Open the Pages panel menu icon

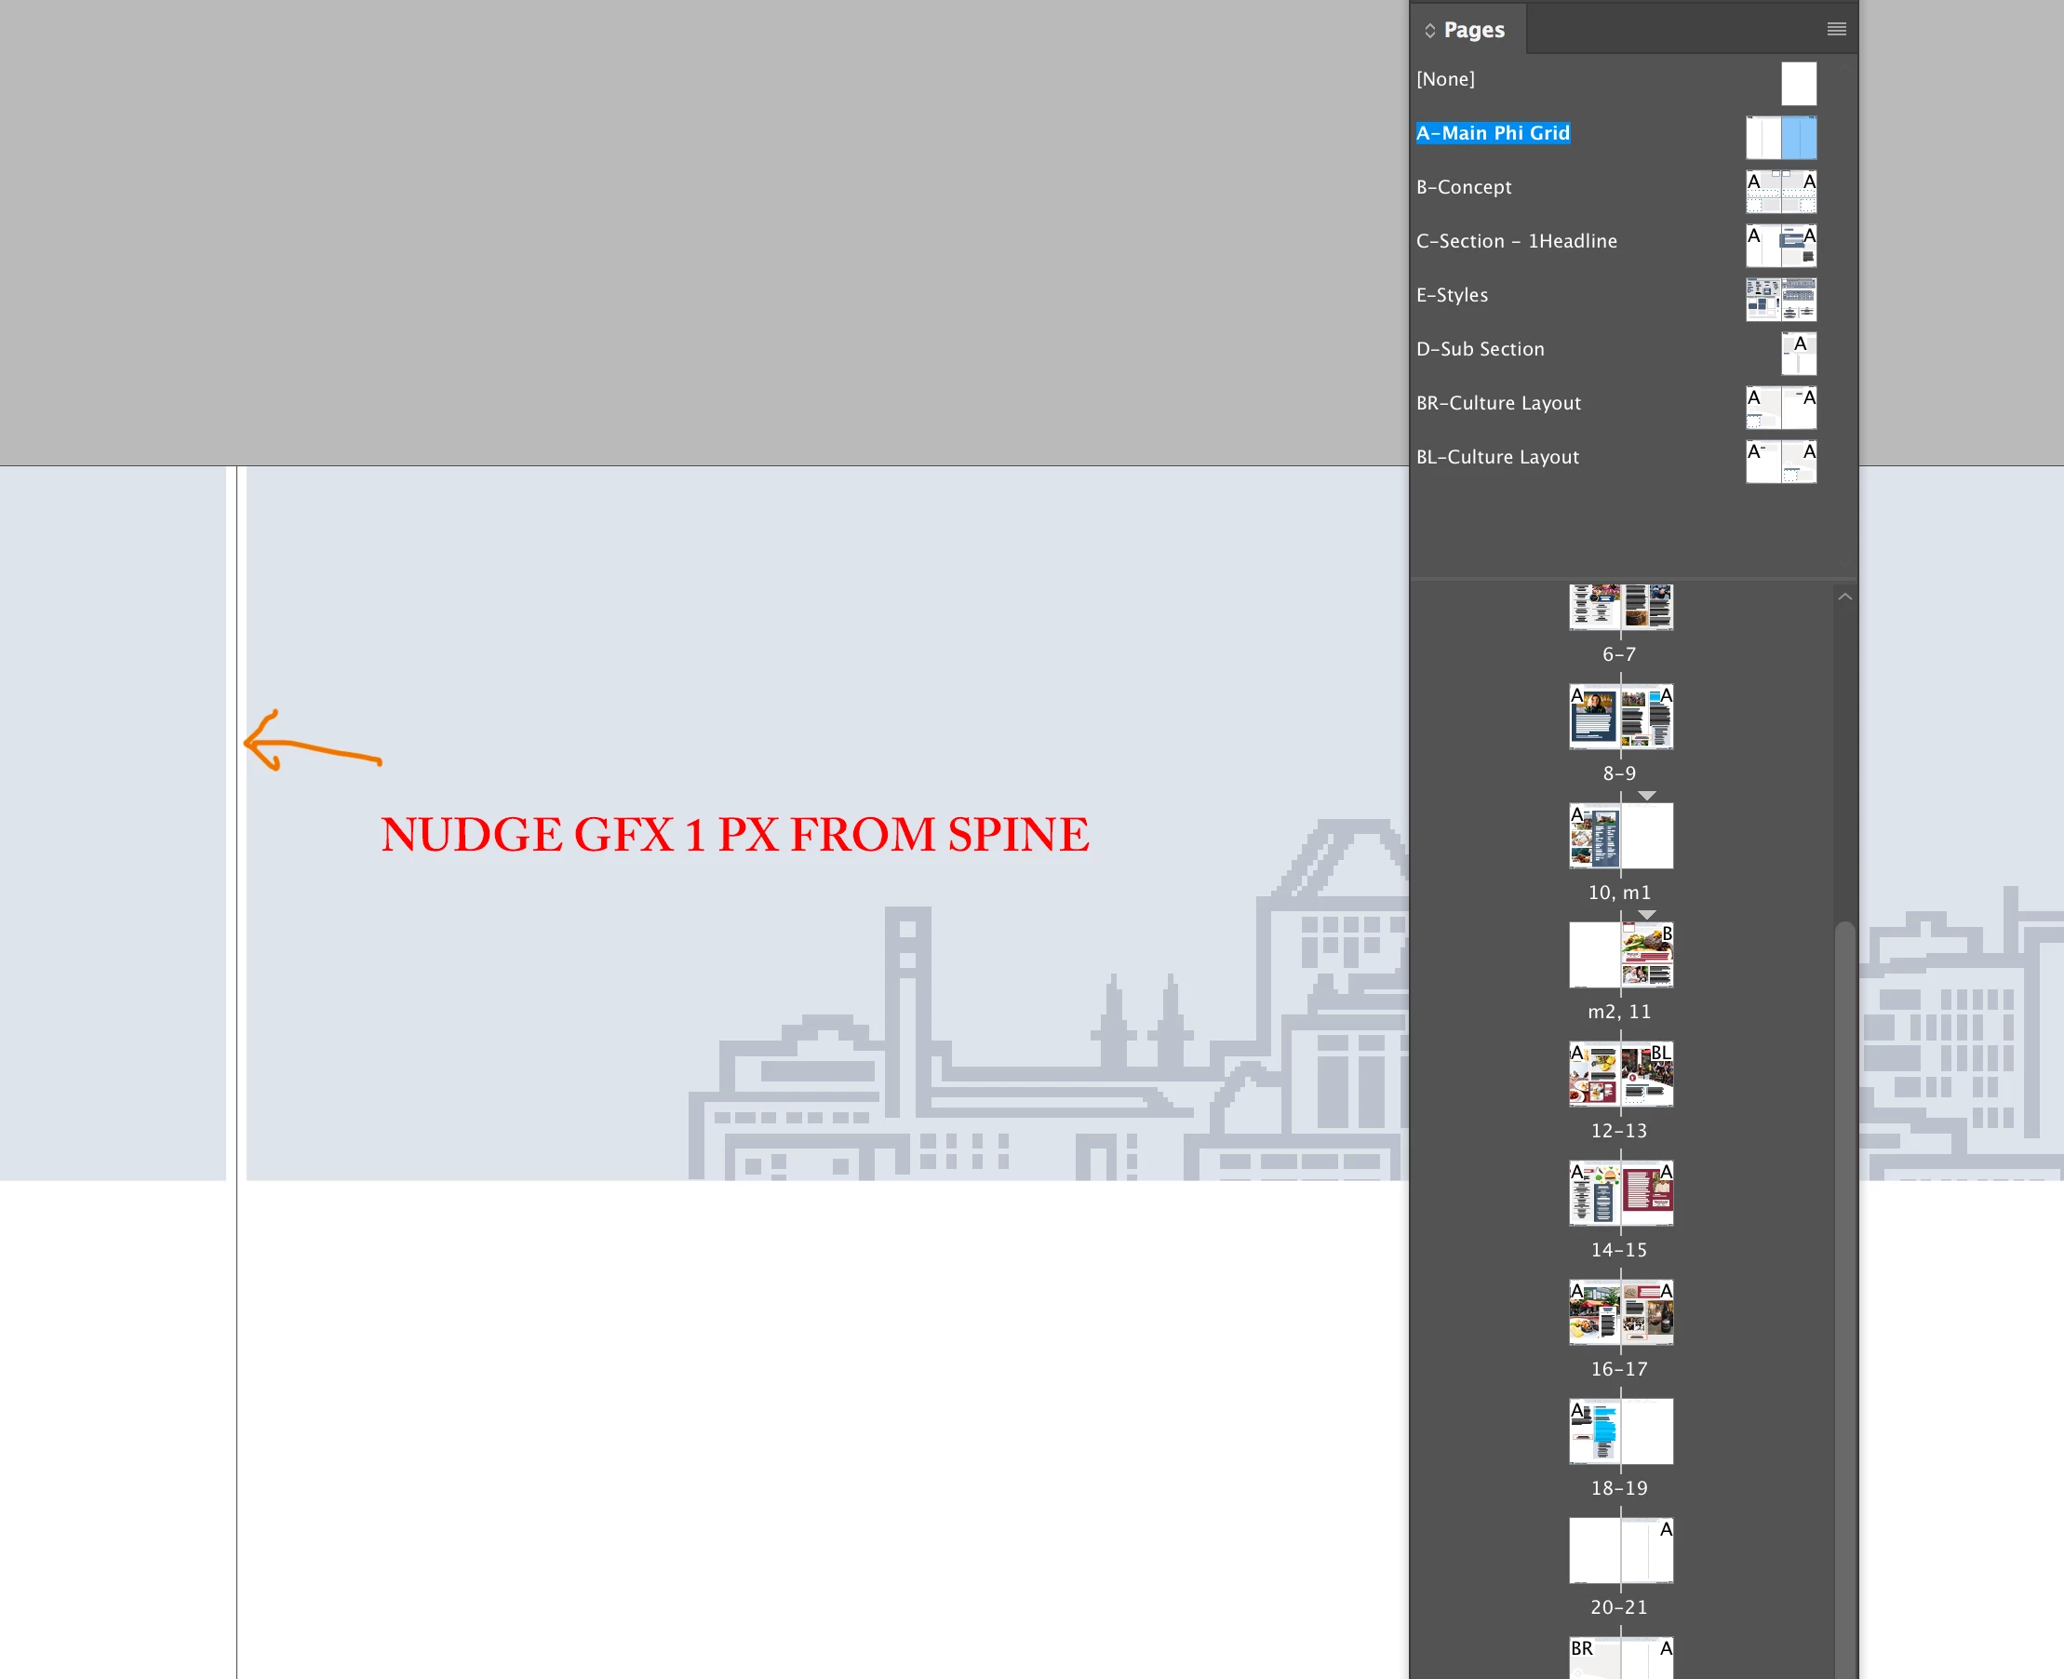1836,29
